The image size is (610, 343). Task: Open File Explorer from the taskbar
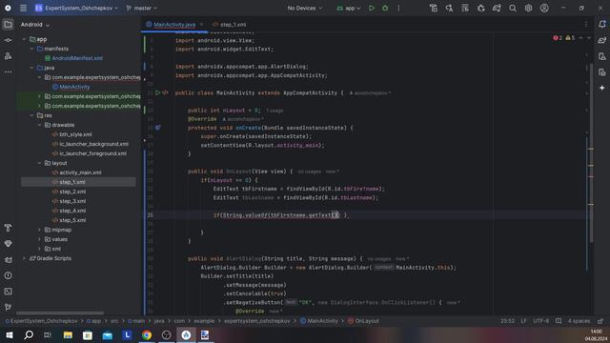click(68, 334)
